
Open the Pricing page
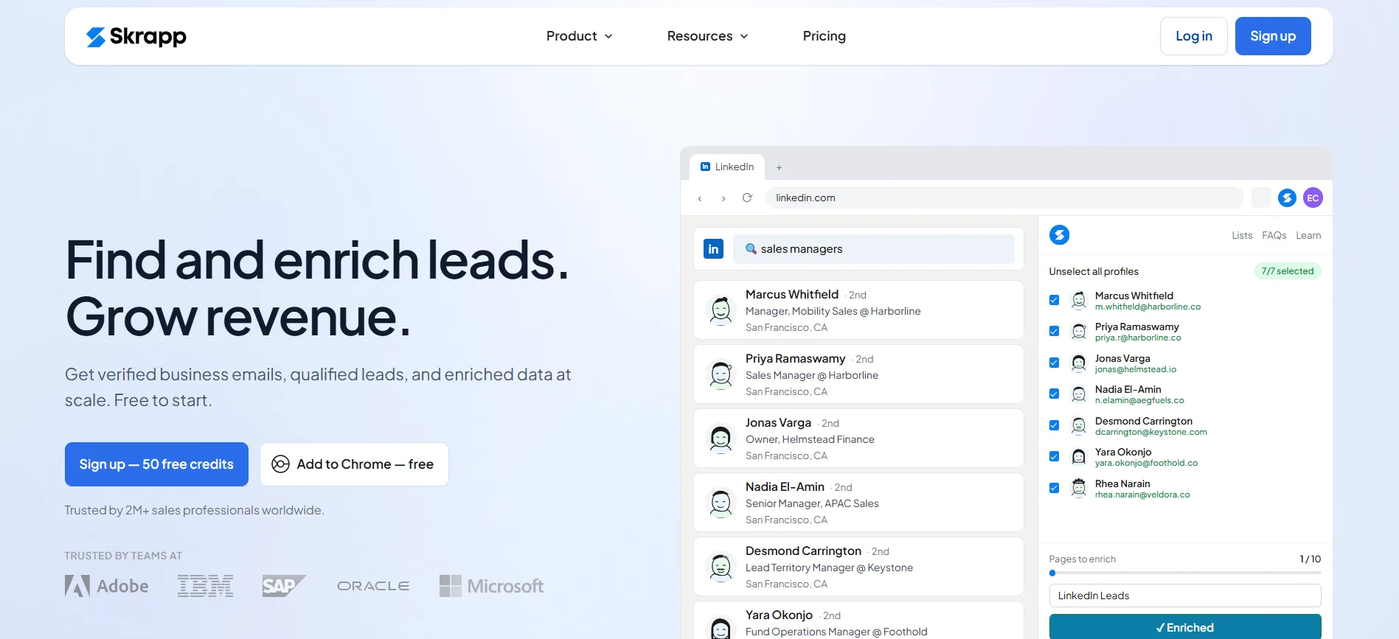click(825, 36)
